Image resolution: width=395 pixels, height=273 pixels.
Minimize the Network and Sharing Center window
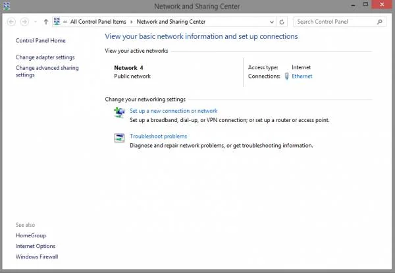tap(353, 5)
